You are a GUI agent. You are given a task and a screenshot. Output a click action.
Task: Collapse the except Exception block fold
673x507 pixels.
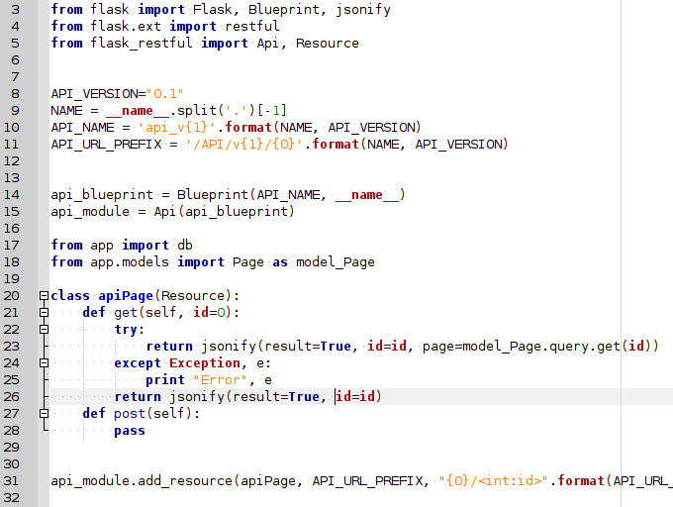[x=43, y=363]
